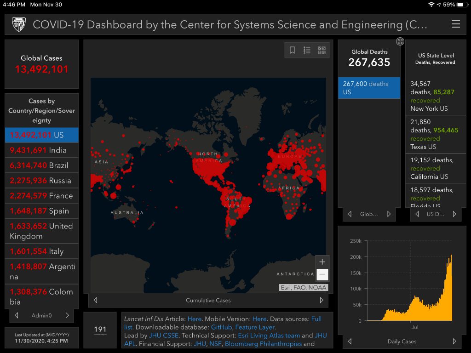Expand the Global Deaths panel to fullscreen
This screenshot has width=471, height=353.
pos(400,42)
